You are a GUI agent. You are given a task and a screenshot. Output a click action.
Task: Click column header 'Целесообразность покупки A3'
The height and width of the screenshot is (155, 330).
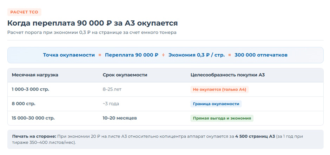coord(227,75)
